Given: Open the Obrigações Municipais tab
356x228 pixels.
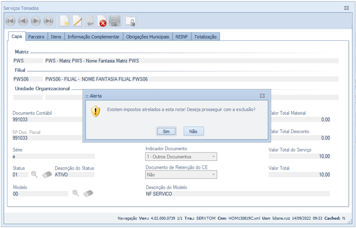Looking at the screenshot, I should (148, 37).
